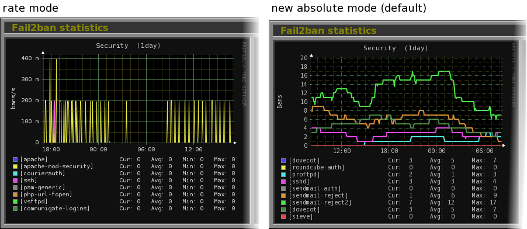Click the bright green sendmail-reject2 legend swatch
This screenshot has width=527, height=229.
[x=283, y=203]
